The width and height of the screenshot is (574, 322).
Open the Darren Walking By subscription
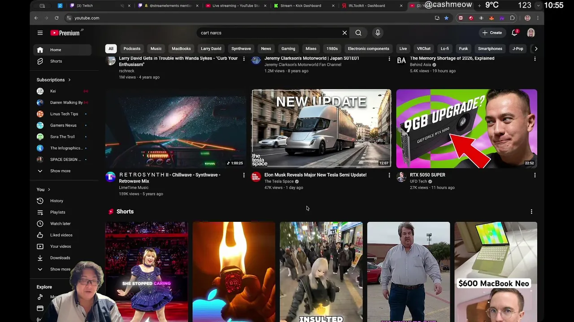pyautogui.click(x=63, y=102)
